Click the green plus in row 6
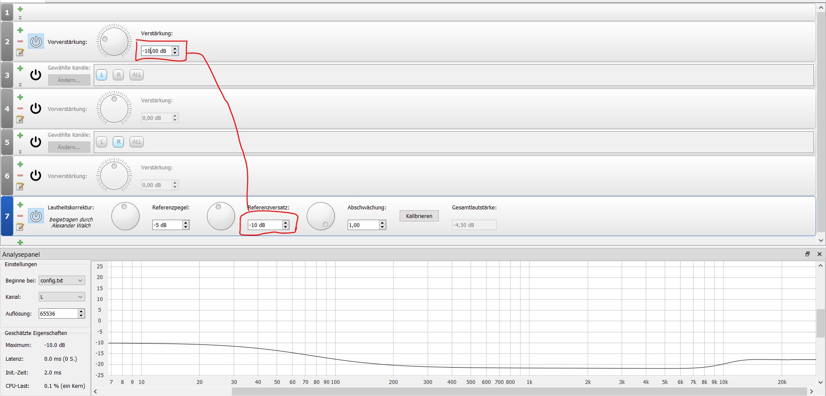 pos(20,164)
